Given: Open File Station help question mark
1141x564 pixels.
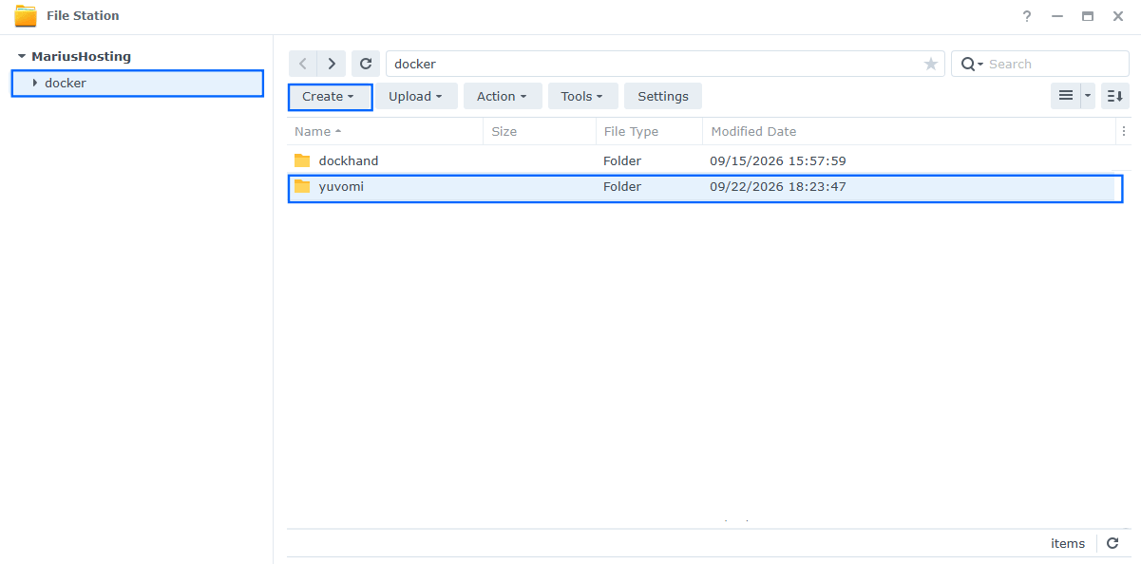Looking at the screenshot, I should (1027, 16).
